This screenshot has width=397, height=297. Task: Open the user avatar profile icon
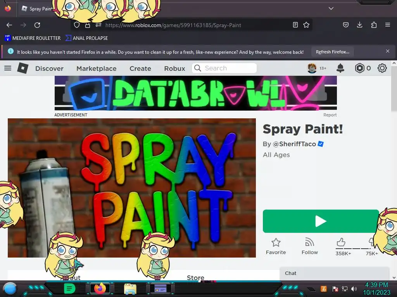312,68
